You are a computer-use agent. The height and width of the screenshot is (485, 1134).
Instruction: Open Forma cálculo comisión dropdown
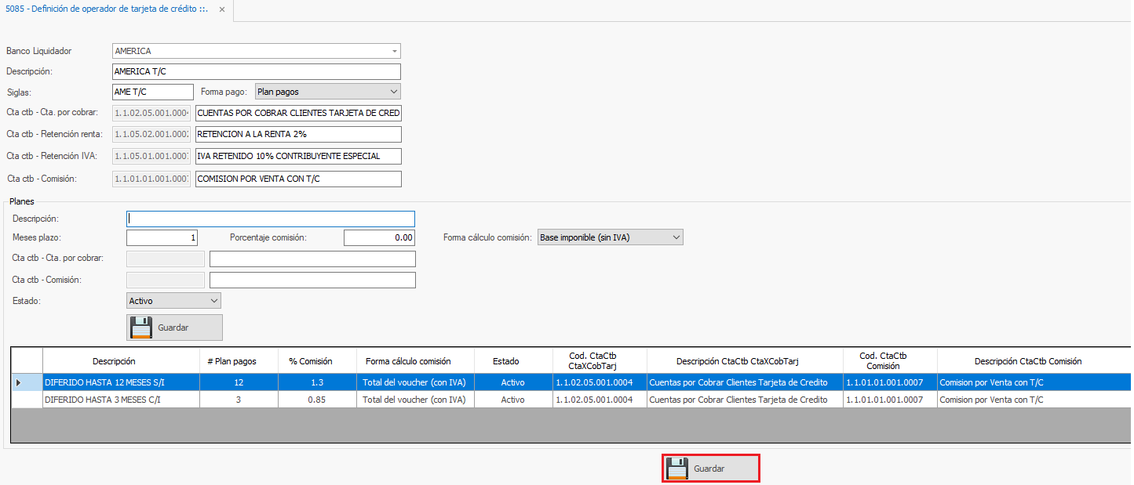[676, 237]
